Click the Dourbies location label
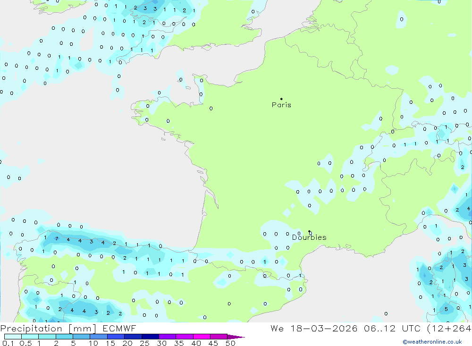The width and height of the screenshot is (472, 346). pyautogui.click(x=309, y=237)
